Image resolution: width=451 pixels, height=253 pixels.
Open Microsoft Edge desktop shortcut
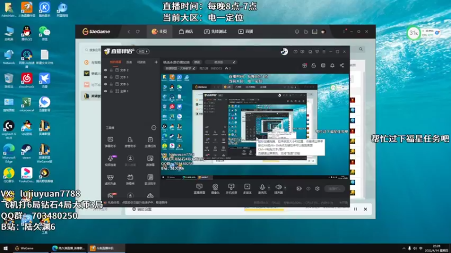8,153
